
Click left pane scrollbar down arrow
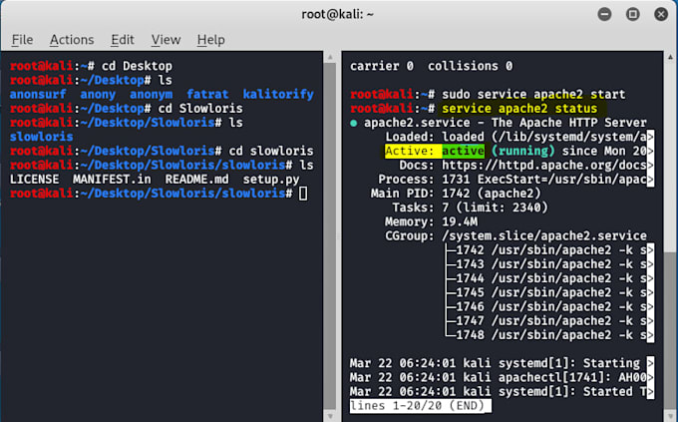330,416
